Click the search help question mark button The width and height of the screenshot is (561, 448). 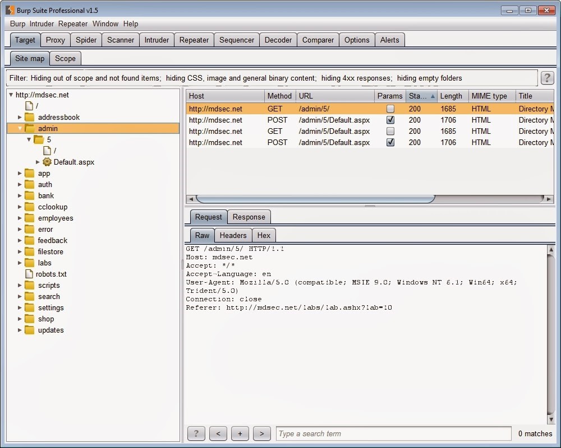(196, 433)
